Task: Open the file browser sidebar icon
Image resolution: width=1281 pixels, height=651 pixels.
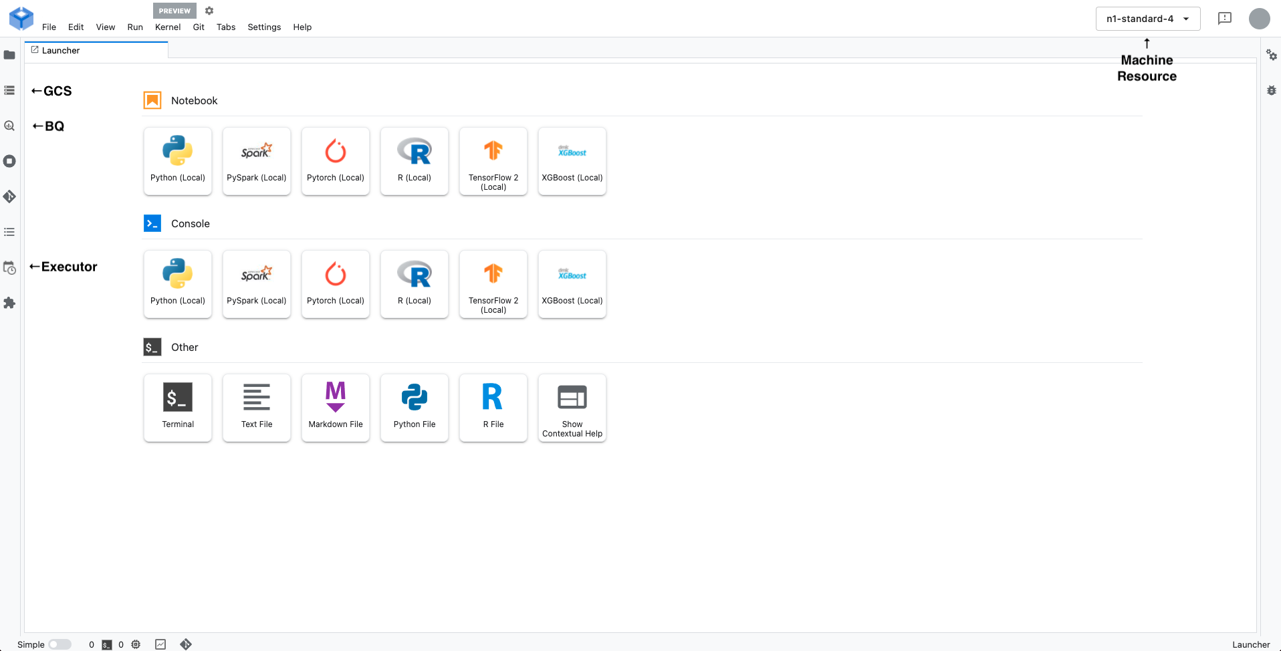Action: tap(9, 55)
